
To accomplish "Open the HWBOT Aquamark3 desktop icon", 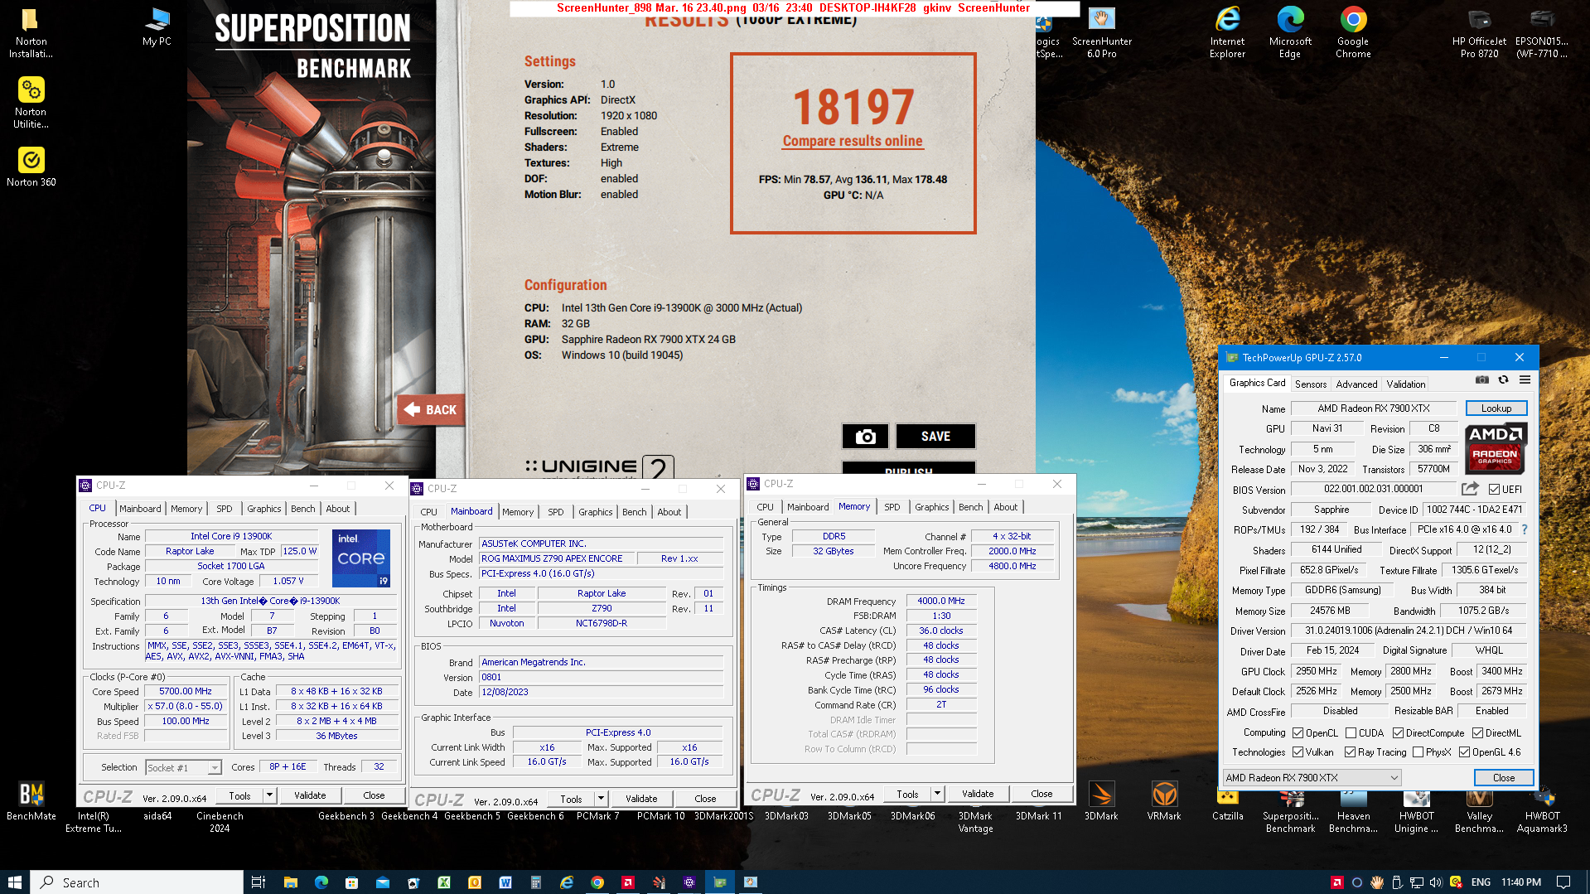I will tap(1542, 809).
